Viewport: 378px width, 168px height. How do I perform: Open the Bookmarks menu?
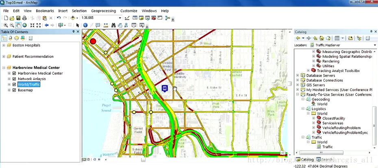pos(45,11)
